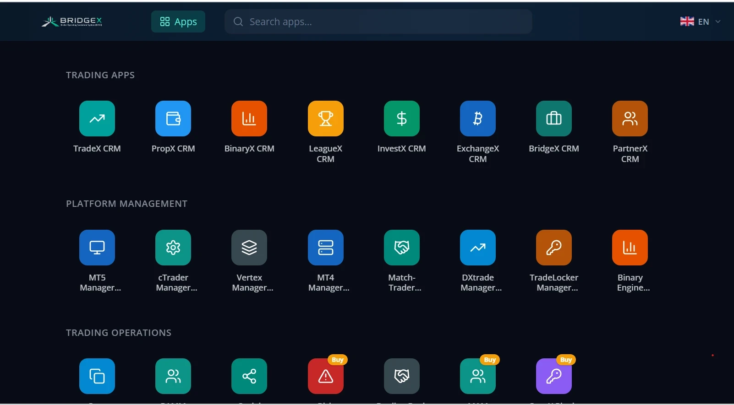This screenshot has height=405, width=734.
Task: Launch the Binary Engine app
Action: [630, 248]
